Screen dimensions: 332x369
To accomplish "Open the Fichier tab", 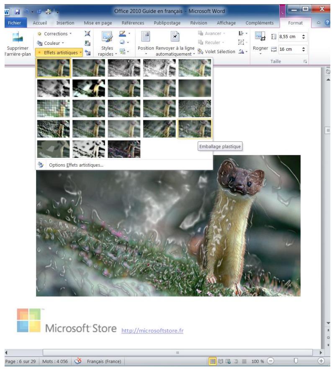I will (15, 23).
